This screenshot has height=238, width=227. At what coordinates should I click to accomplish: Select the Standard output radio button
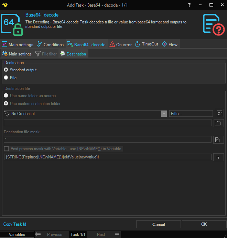coord(6,70)
